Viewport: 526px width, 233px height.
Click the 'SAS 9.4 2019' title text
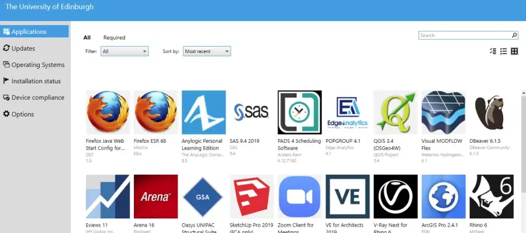[x=244, y=141]
